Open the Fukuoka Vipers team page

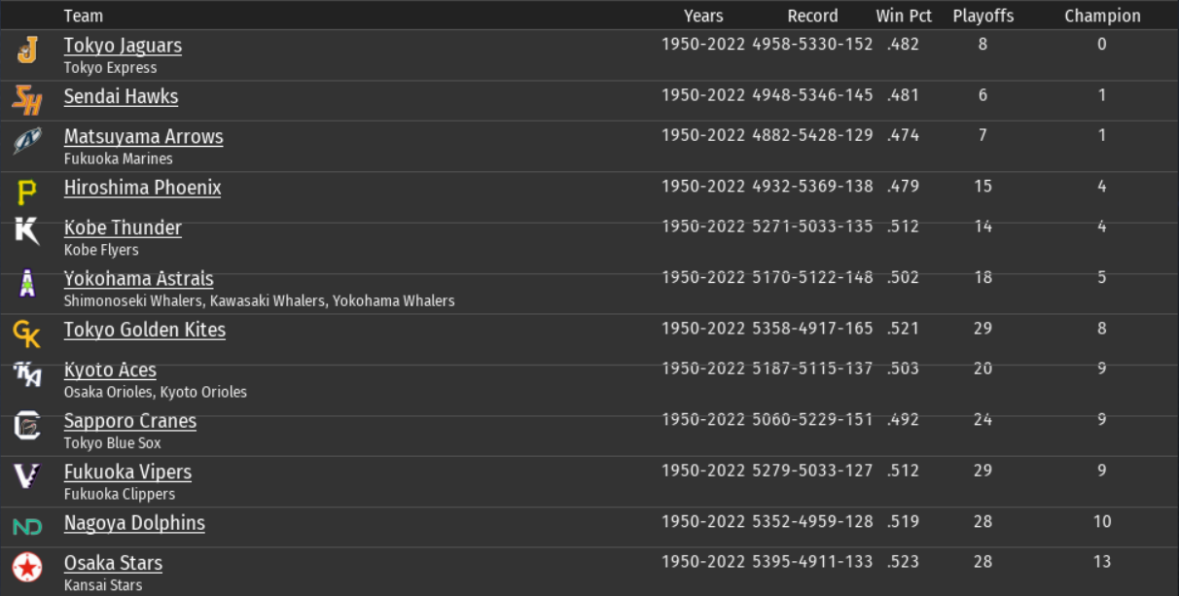coord(127,473)
